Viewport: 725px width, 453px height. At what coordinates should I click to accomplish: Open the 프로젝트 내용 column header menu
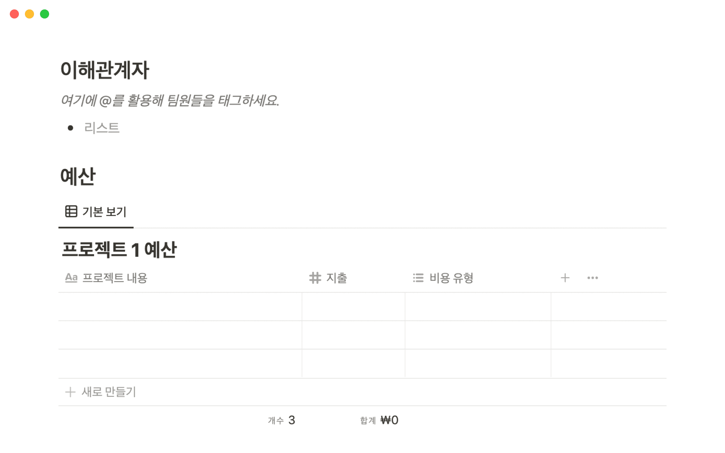[115, 278]
